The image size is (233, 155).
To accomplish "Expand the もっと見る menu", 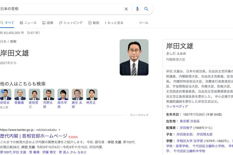I will pyautogui.click(x=114, y=23).
